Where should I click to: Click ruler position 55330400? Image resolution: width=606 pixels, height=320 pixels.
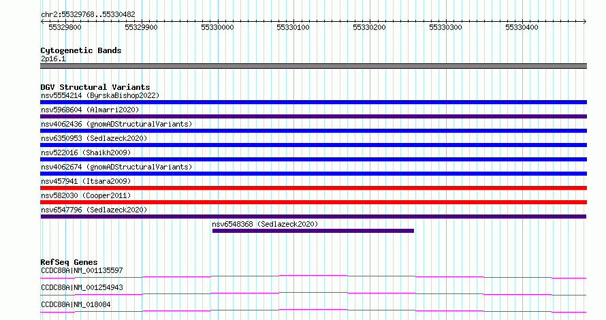coord(522,27)
